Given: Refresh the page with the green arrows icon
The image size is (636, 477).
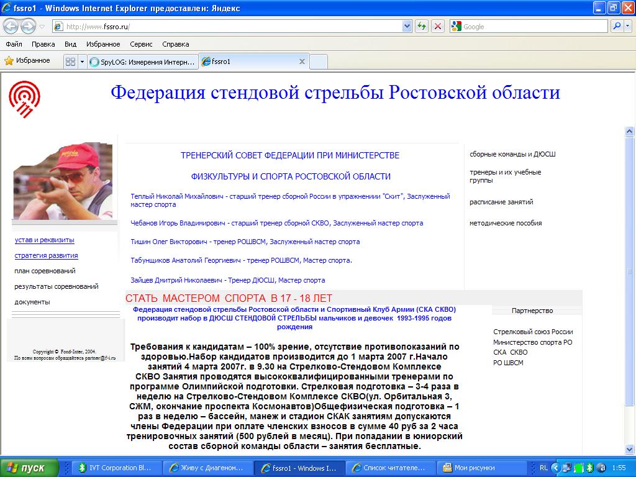Looking at the screenshot, I should coord(422,26).
